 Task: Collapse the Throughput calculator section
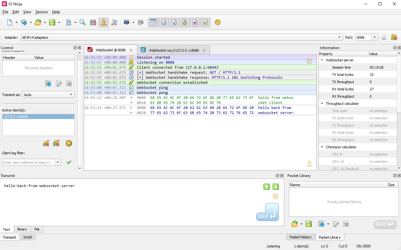322,104
